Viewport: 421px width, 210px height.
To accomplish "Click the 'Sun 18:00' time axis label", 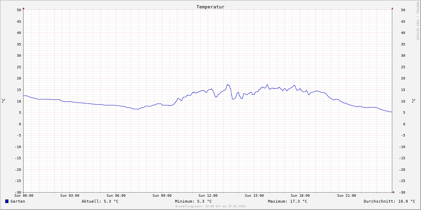I will click(x=300, y=196).
